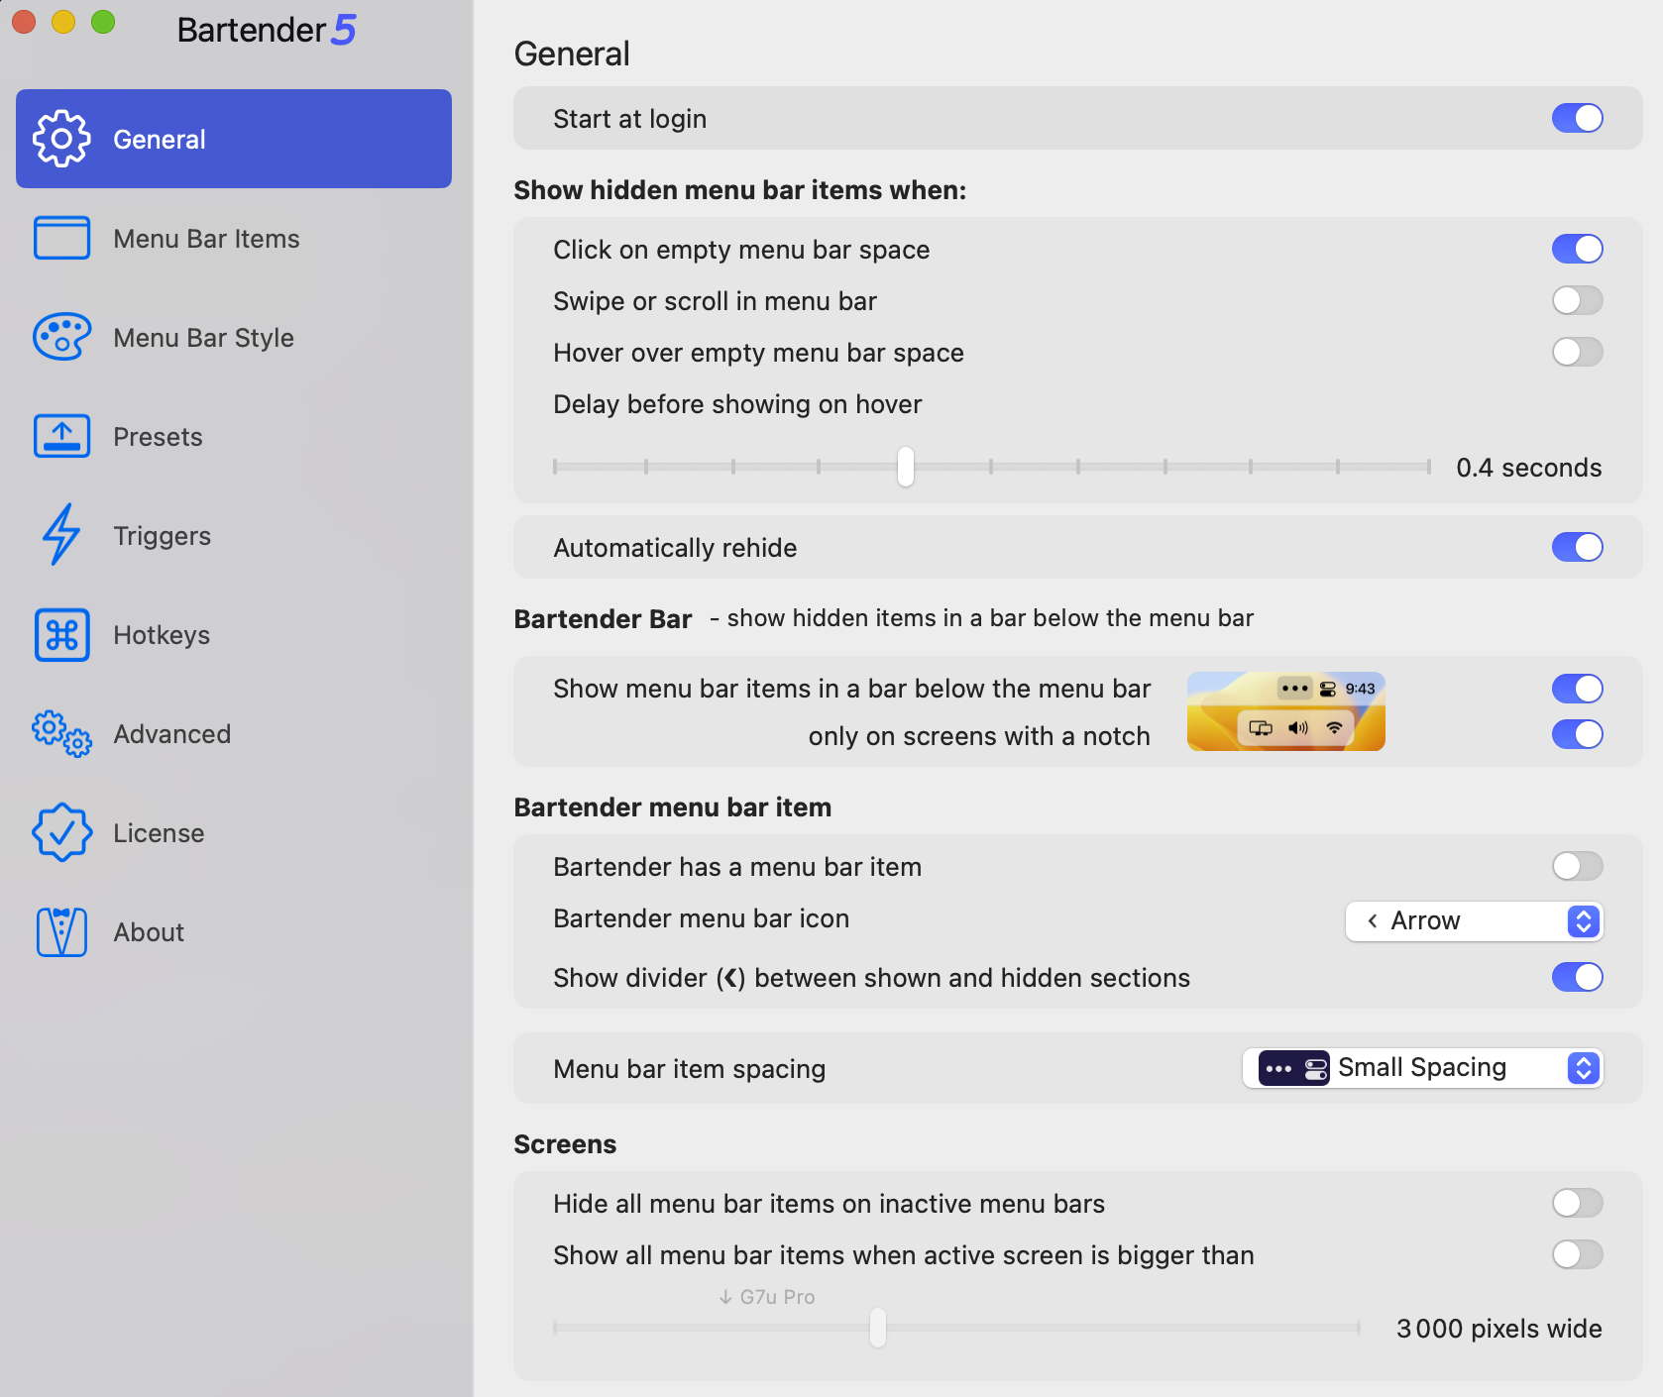Open the Bartender menu bar icon dropdown
This screenshot has height=1397, width=1663.
pos(1473,920)
